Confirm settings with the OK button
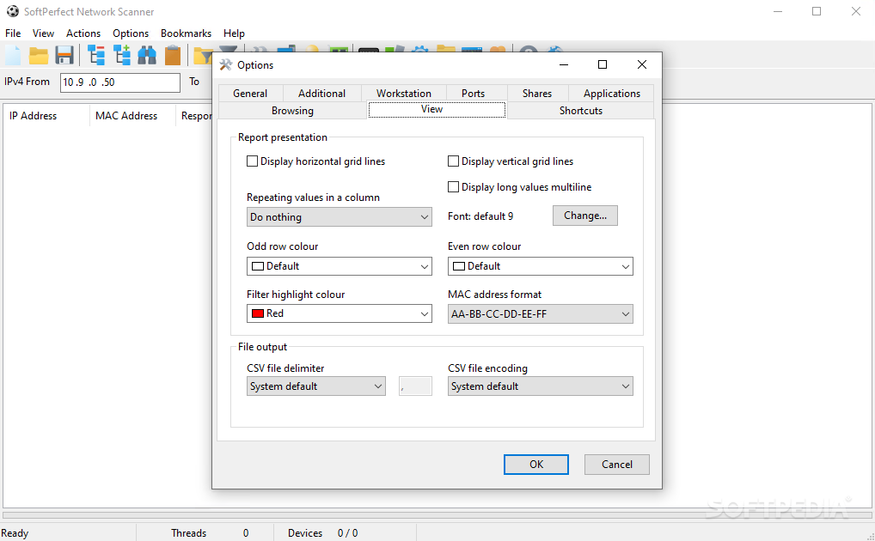The height and width of the screenshot is (541, 875). [535, 464]
